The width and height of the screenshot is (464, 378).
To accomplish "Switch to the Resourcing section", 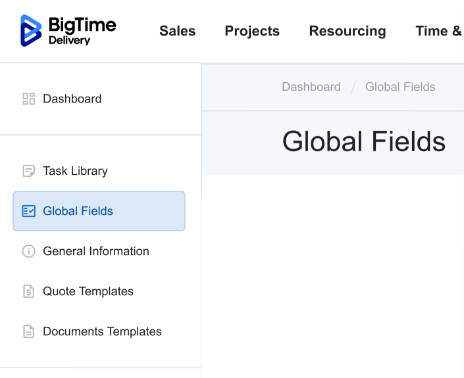I will pos(348,31).
